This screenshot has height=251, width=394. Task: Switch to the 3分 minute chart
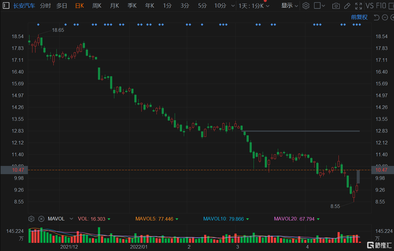point(185,5)
